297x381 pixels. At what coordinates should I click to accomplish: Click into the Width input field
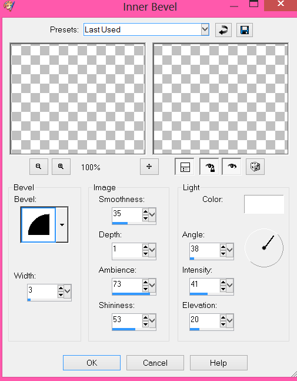42,291
